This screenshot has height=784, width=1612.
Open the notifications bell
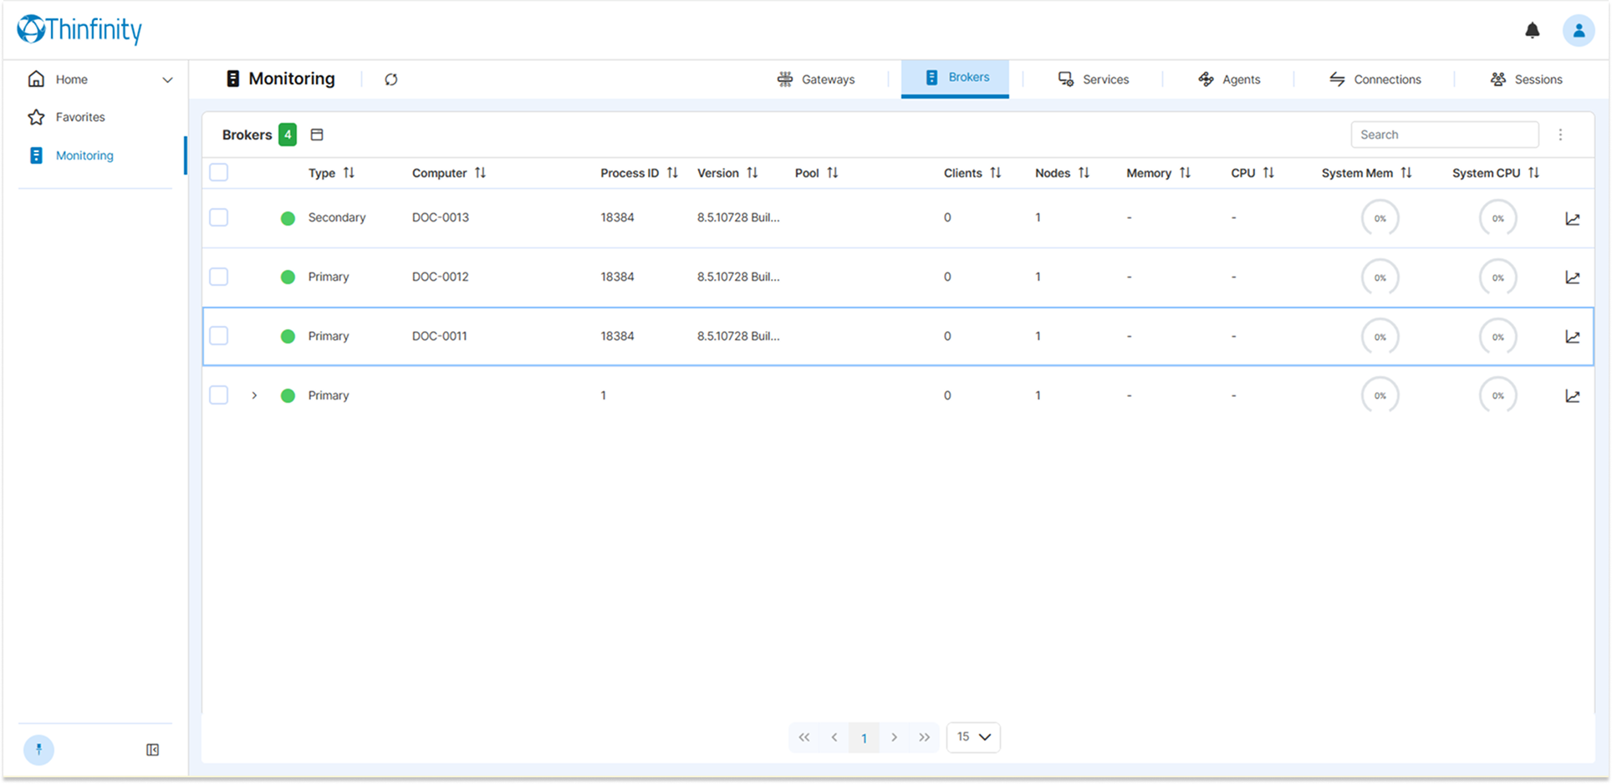[x=1532, y=31]
